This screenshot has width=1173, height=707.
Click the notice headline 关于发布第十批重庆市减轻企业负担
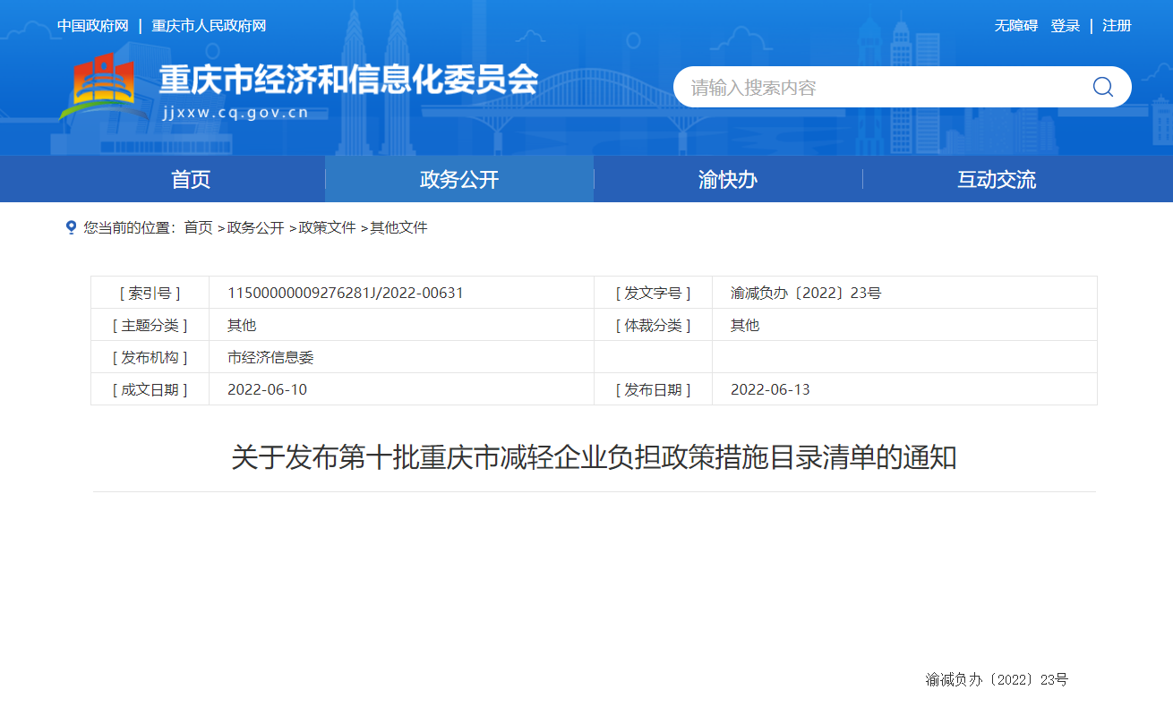tap(594, 457)
